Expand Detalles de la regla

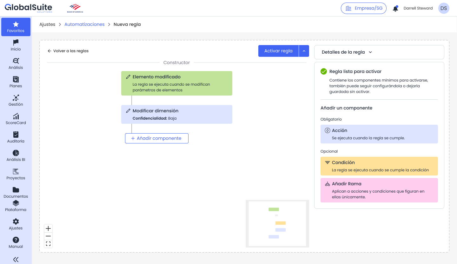point(379,52)
